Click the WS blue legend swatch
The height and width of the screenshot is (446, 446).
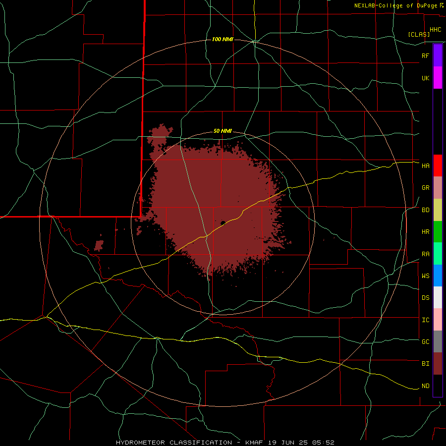438,276
